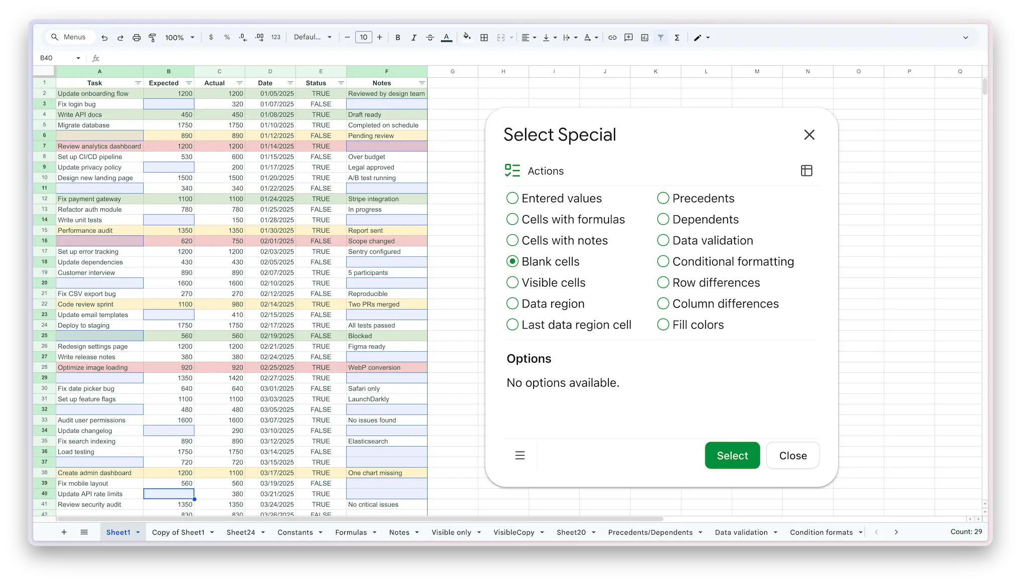This screenshot has width=1021, height=583.
Task: Click the All sheets list icon
Action: (84, 532)
